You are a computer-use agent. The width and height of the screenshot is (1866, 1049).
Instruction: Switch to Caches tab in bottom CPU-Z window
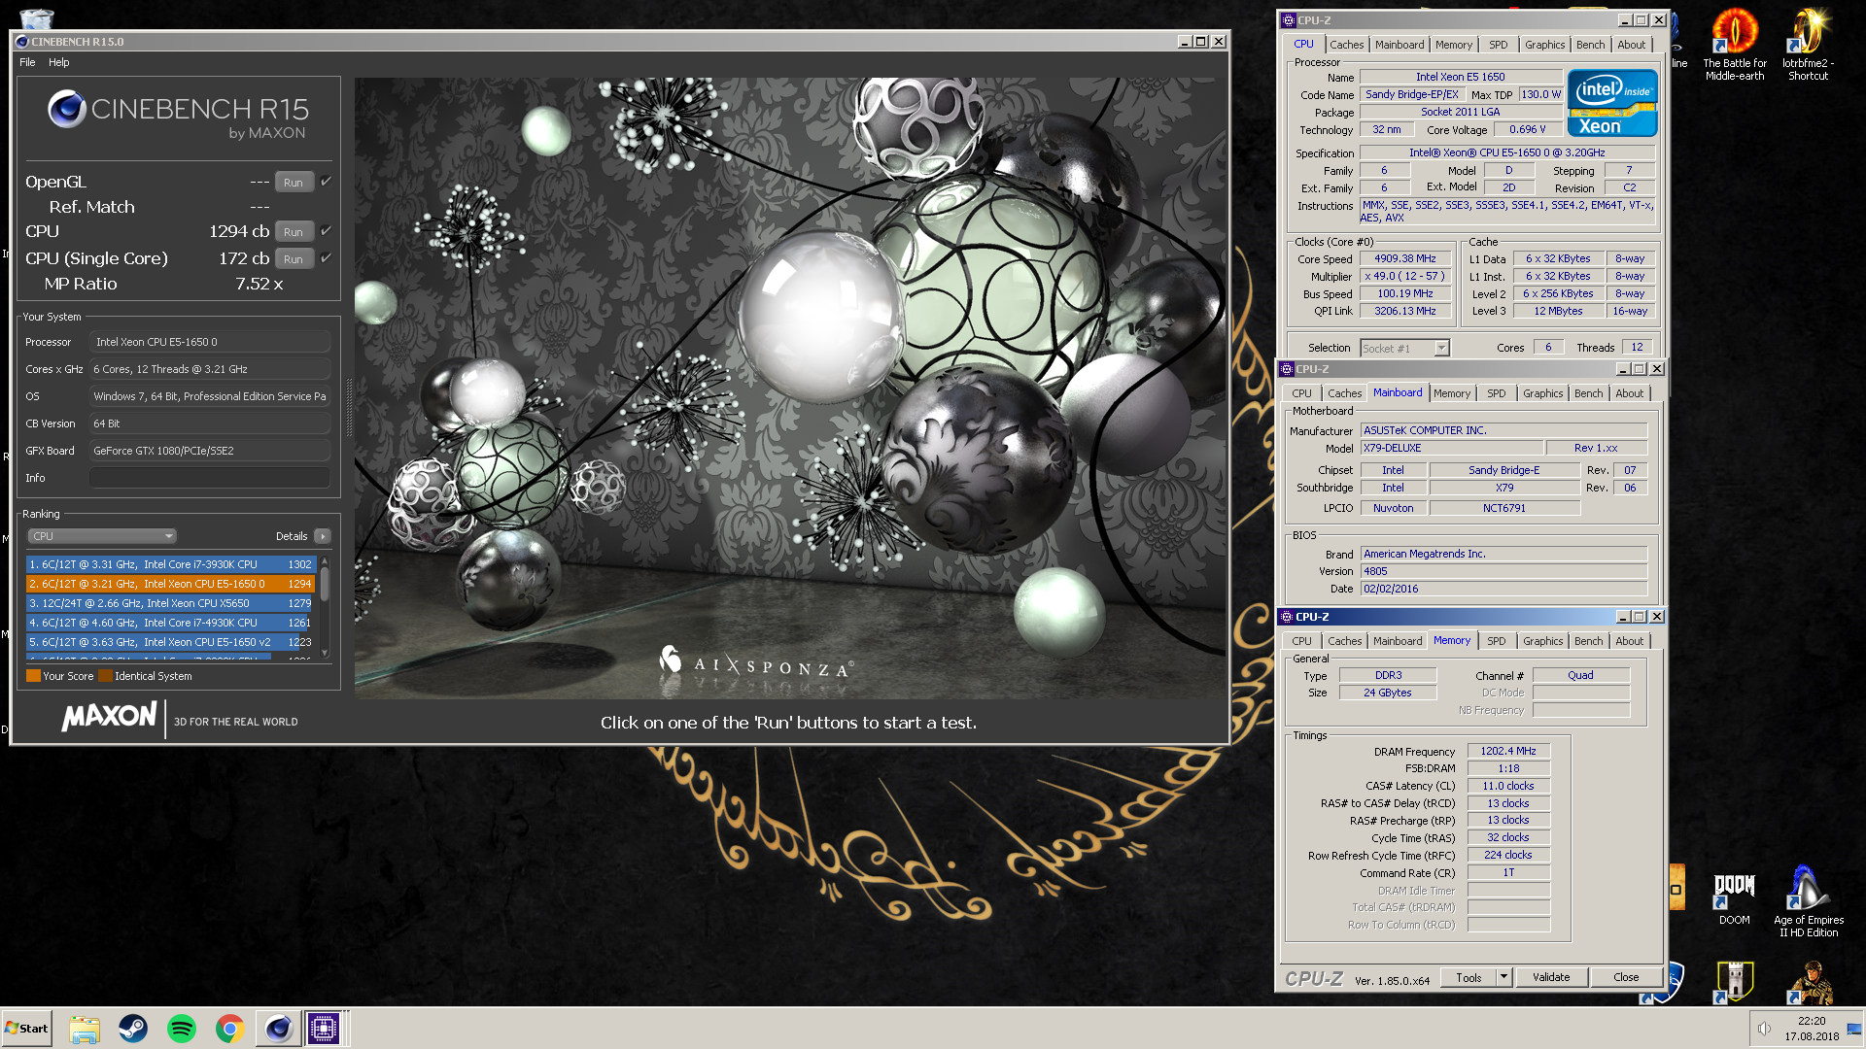(1344, 641)
